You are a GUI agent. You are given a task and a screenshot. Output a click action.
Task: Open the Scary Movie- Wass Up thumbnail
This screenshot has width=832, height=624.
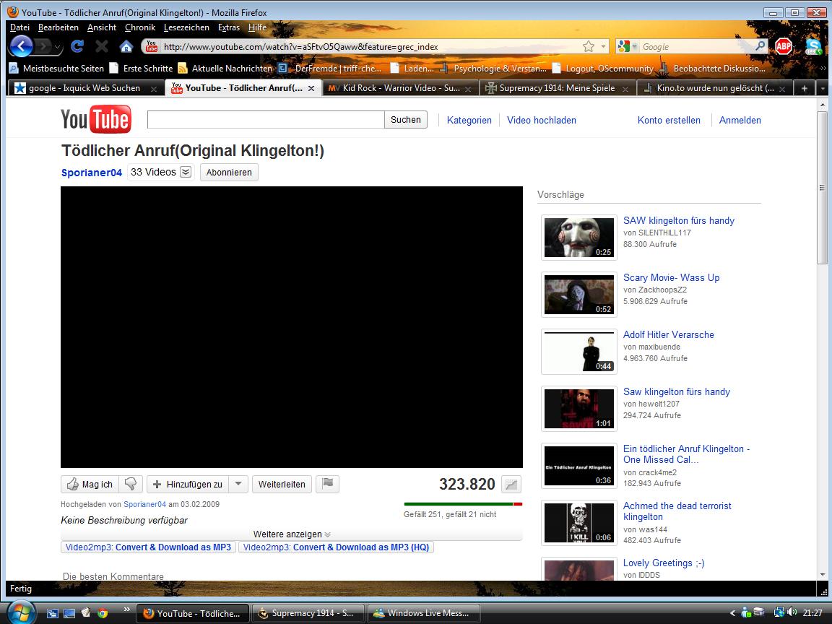(x=579, y=295)
